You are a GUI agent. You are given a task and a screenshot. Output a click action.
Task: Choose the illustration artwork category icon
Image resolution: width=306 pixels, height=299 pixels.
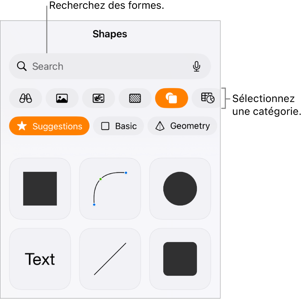(x=98, y=98)
